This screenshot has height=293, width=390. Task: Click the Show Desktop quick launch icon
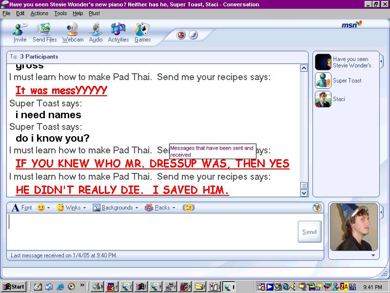click(38, 287)
